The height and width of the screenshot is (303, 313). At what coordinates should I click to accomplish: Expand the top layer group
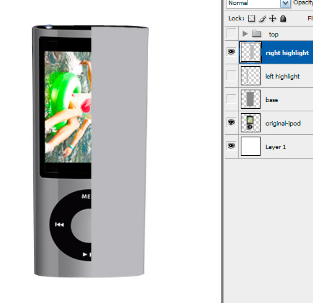[245, 33]
